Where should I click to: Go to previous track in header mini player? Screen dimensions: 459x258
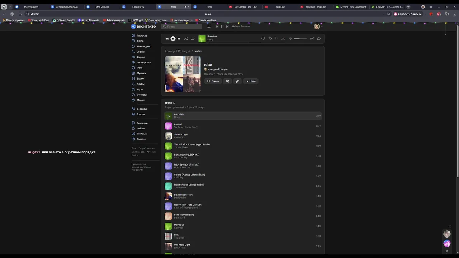point(217,27)
